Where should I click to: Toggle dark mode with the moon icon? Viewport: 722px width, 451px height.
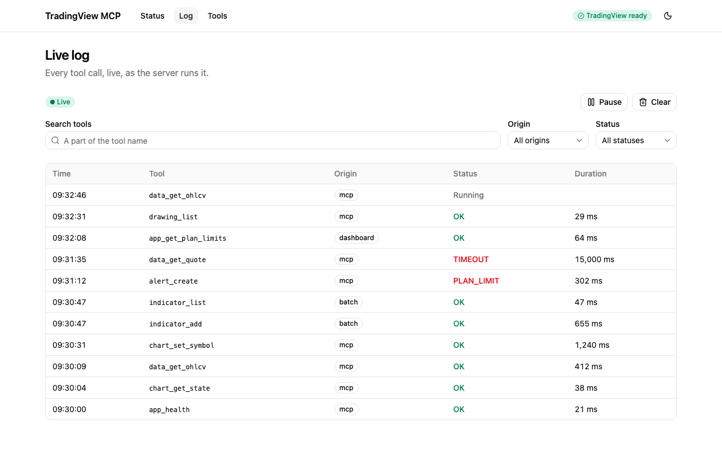coord(668,16)
